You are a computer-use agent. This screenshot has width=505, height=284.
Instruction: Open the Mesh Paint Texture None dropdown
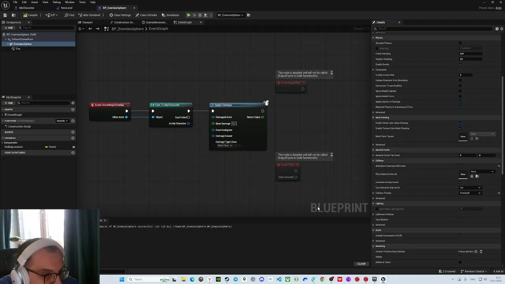click(482, 134)
